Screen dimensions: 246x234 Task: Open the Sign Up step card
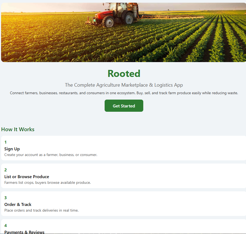pyautogui.click(x=124, y=148)
